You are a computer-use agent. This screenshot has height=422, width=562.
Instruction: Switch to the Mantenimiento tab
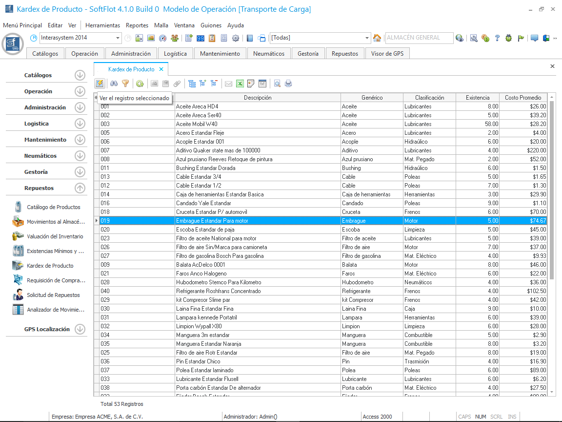[x=220, y=54]
